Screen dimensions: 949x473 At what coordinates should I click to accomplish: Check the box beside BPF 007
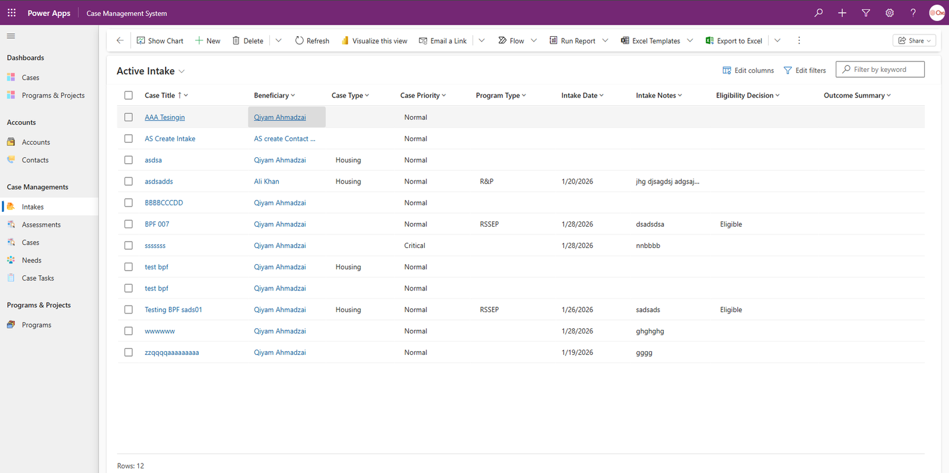point(129,224)
